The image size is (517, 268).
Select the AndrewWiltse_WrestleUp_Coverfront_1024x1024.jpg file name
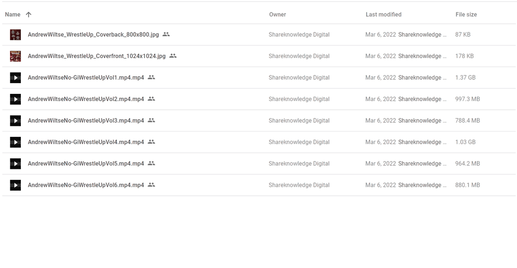97,56
